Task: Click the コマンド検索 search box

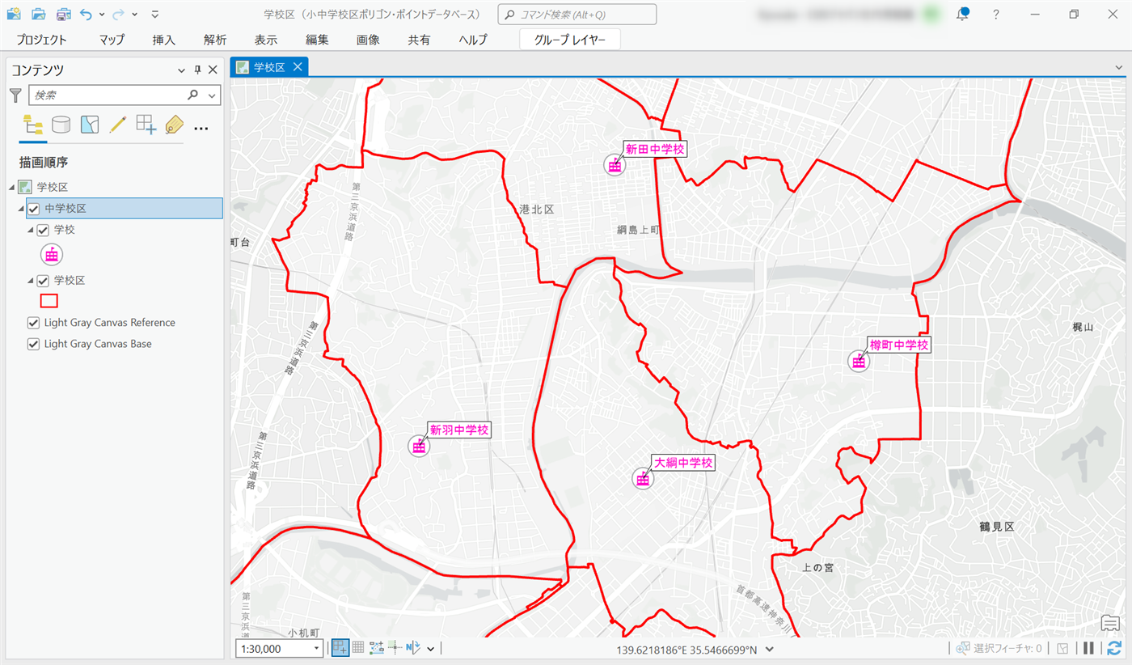Action: [577, 15]
